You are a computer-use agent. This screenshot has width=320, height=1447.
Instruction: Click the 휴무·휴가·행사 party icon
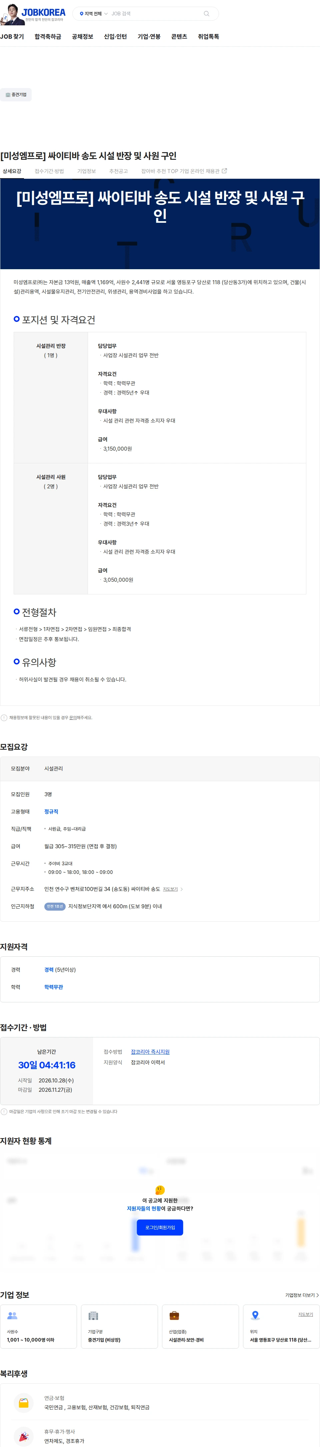tap(24, 1436)
